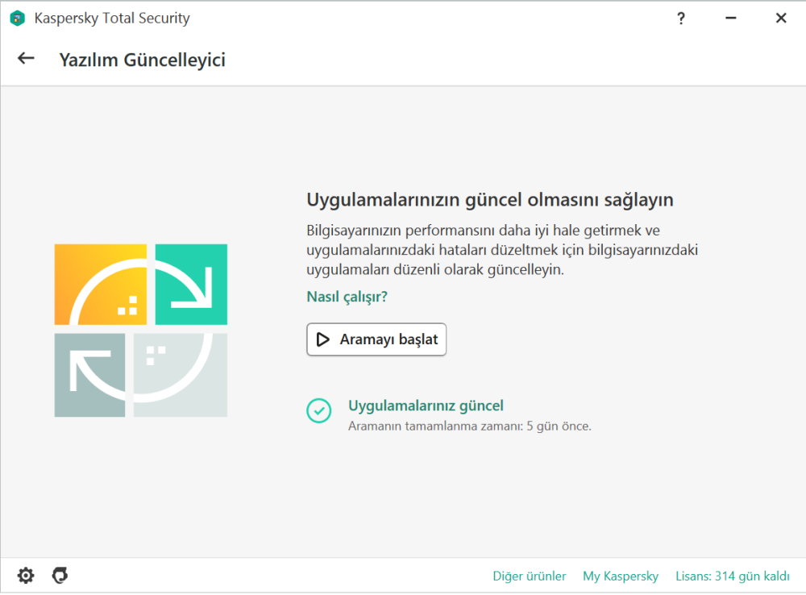Minimize the Kaspersky window
806x595 pixels.
point(730,19)
